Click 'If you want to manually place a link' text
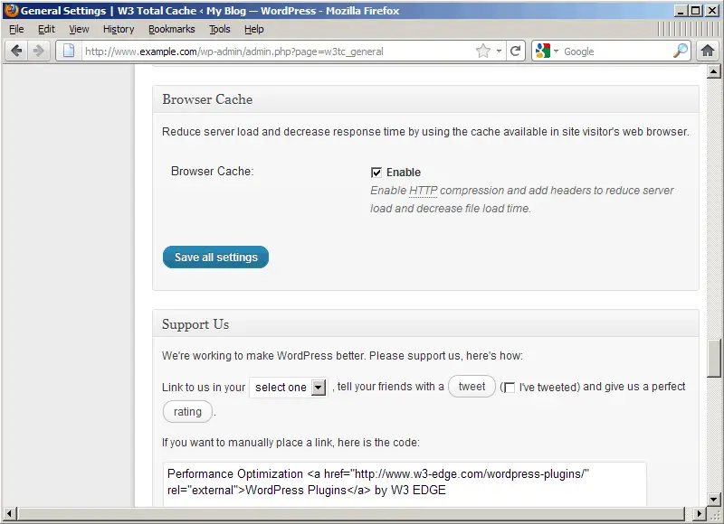The height and width of the screenshot is (524, 724). coord(291,443)
